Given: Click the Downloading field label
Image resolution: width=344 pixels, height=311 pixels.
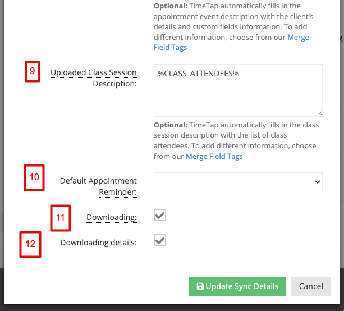Looking at the screenshot, I should point(112,217).
